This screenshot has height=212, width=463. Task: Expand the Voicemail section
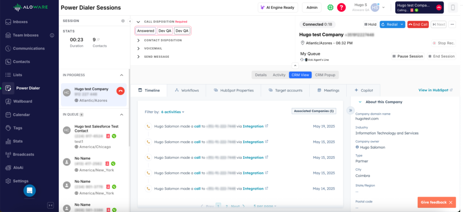pos(138,48)
